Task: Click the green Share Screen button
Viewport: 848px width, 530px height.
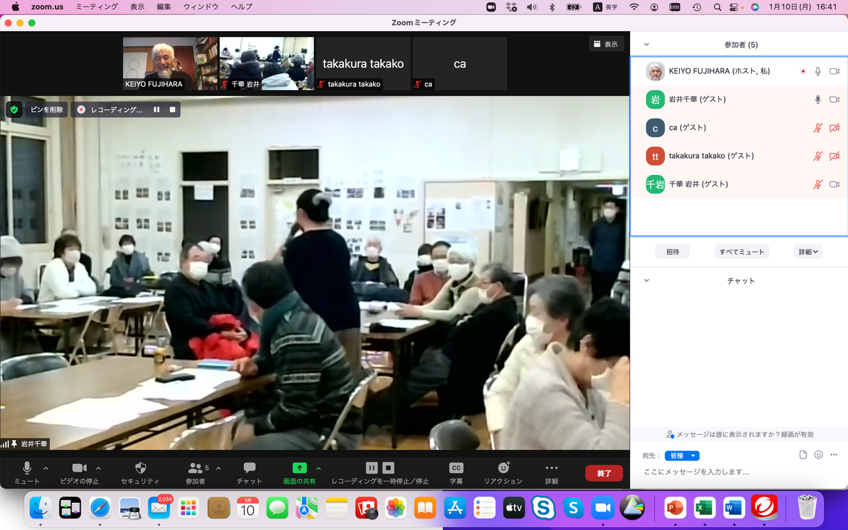Action: tap(299, 468)
